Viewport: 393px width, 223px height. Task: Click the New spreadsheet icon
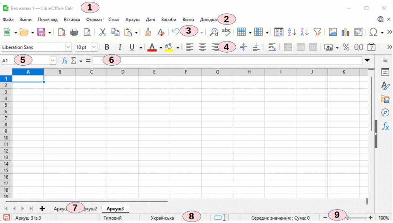[7, 32]
